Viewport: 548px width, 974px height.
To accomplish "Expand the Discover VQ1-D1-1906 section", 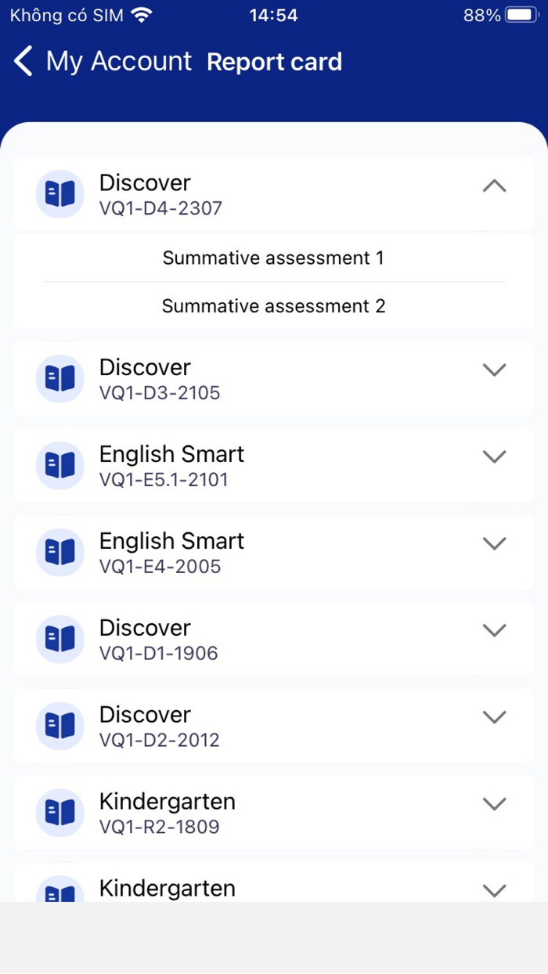I will tap(494, 630).
